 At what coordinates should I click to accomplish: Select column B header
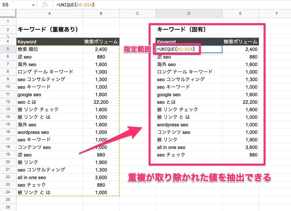click(101, 13)
